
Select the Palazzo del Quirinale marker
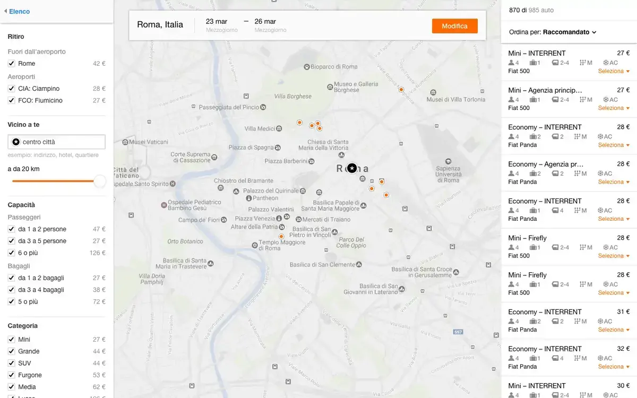303,191
